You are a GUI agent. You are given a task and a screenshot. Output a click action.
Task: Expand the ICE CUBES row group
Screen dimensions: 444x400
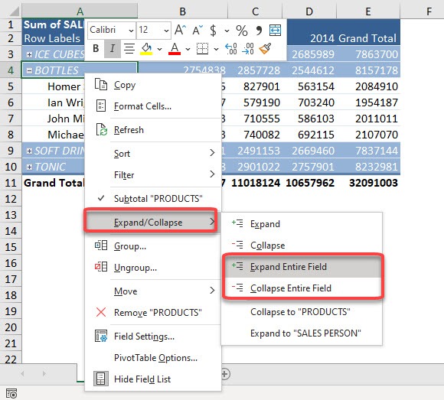pos(29,54)
